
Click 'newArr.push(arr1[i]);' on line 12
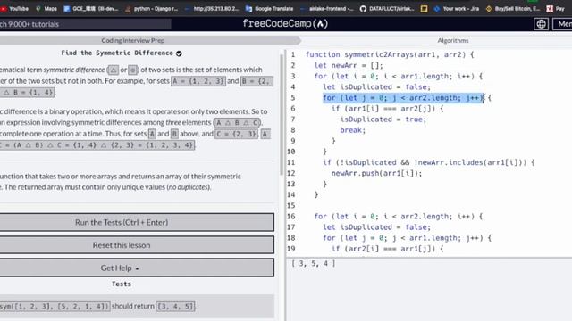pos(376,173)
